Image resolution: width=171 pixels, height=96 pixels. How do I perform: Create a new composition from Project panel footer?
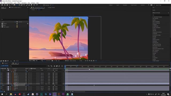pyautogui.click(x=6, y=61)
